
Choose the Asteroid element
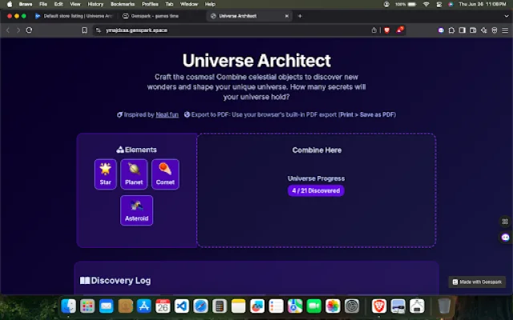tap(136, 210)
